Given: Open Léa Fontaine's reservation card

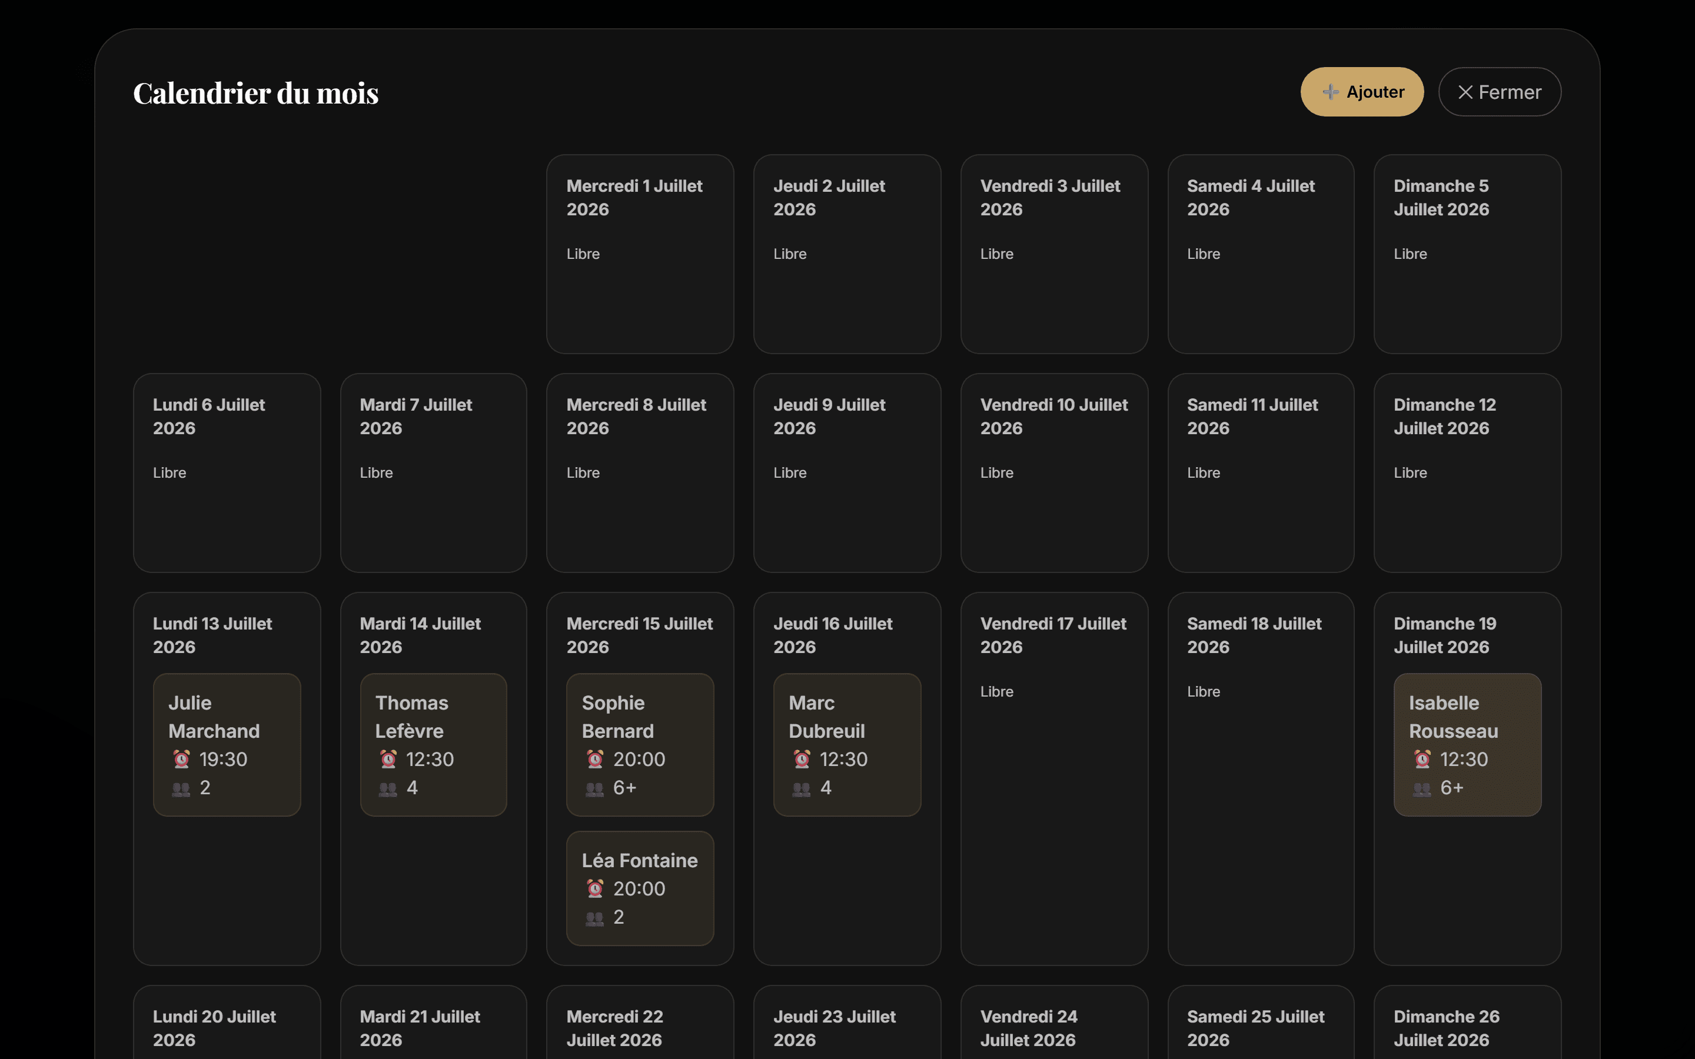Looking at the screenshot, I should pos(640,888).
